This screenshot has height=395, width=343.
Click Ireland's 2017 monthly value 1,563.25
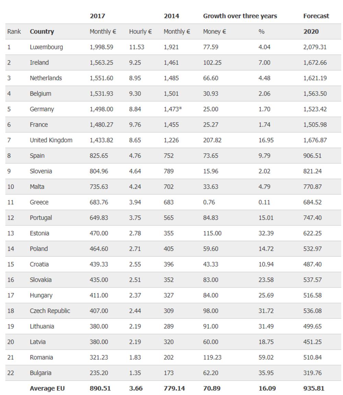(101, 62)
